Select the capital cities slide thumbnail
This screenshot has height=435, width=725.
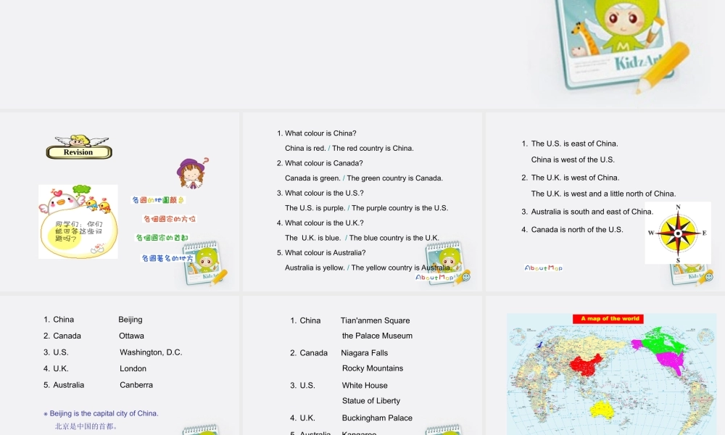click(120, 365)
